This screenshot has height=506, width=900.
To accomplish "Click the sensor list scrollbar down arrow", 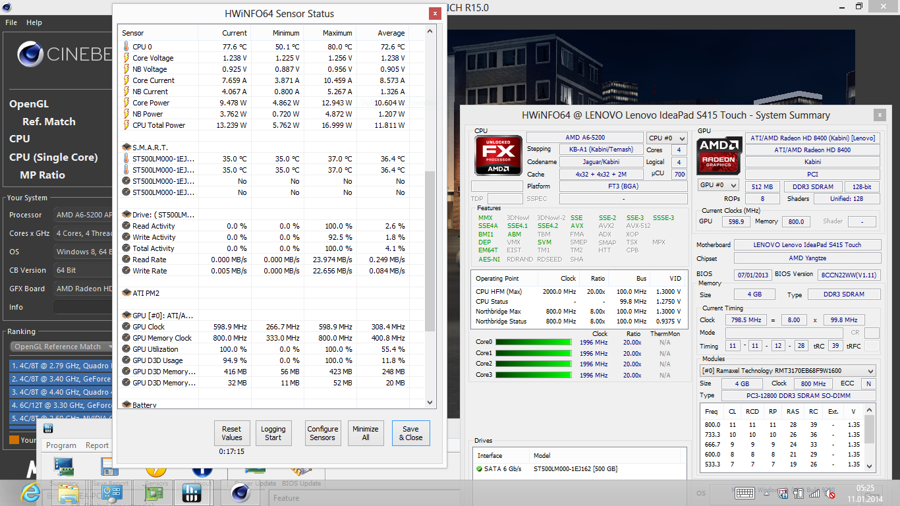I will (x=430, y=403).
